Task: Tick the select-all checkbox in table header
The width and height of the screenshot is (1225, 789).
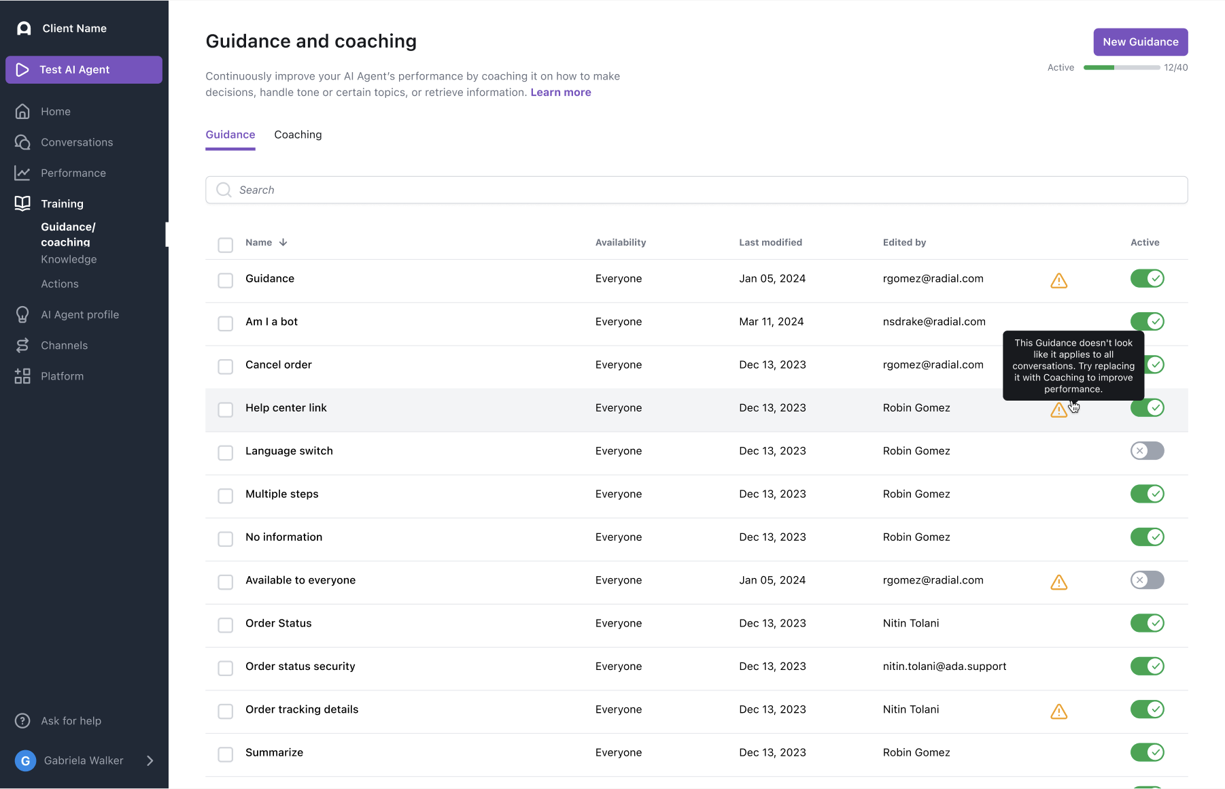Action: (225, 245)
